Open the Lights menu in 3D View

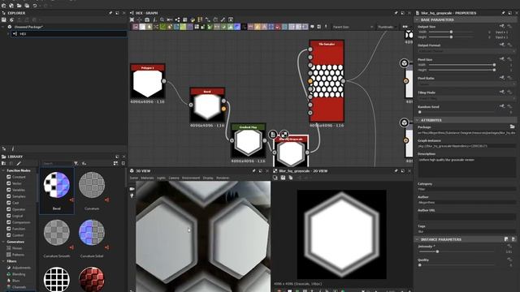click(161, 178)
